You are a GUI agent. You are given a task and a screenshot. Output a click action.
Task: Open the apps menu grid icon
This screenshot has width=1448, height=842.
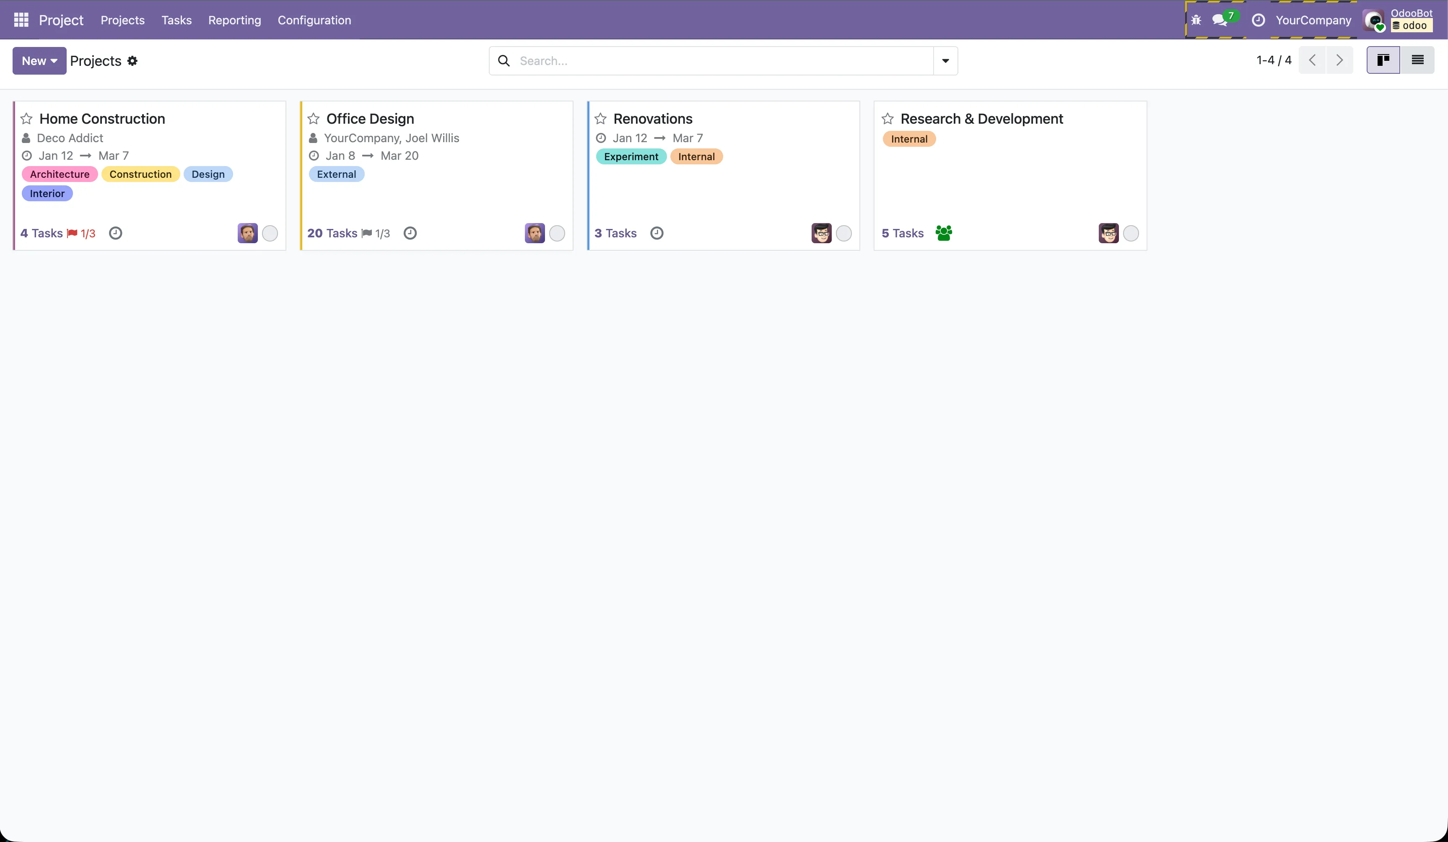pyautogui.click(x=21, y=20)
